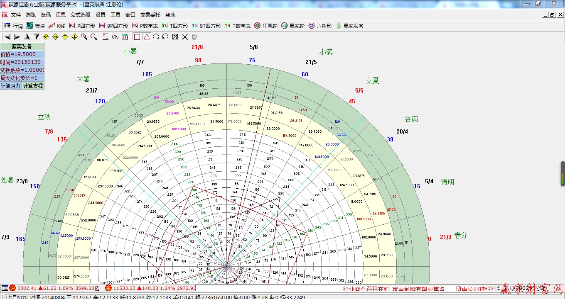Click the zoom in magnifier icon
565x299 pixels.
point(84,37)
